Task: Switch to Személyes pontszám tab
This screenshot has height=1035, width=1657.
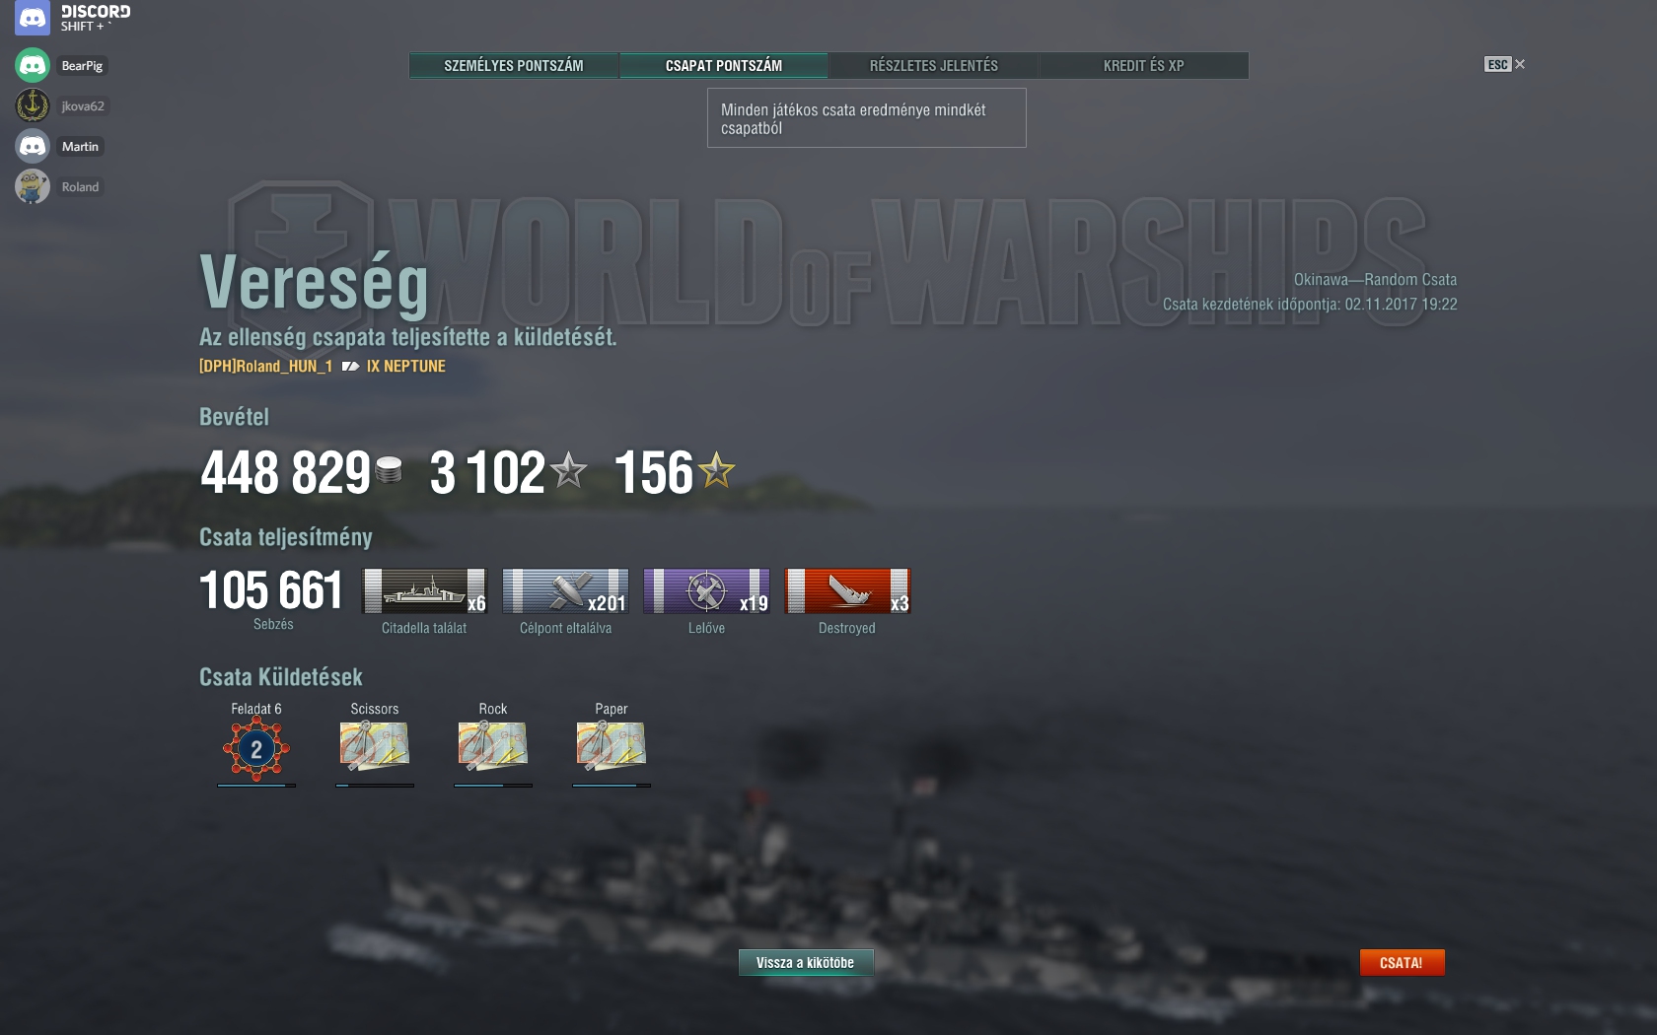Action: click(514, 65)
